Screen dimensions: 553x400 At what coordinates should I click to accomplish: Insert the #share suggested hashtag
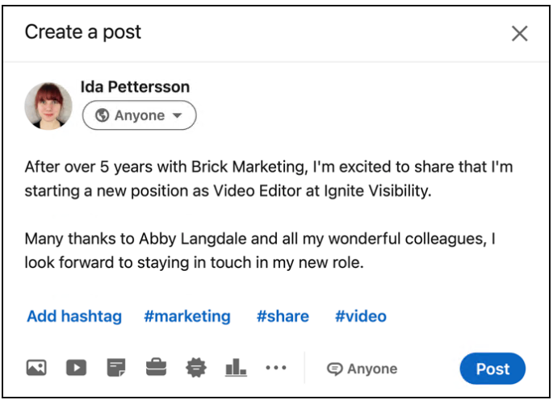point(283,316)
